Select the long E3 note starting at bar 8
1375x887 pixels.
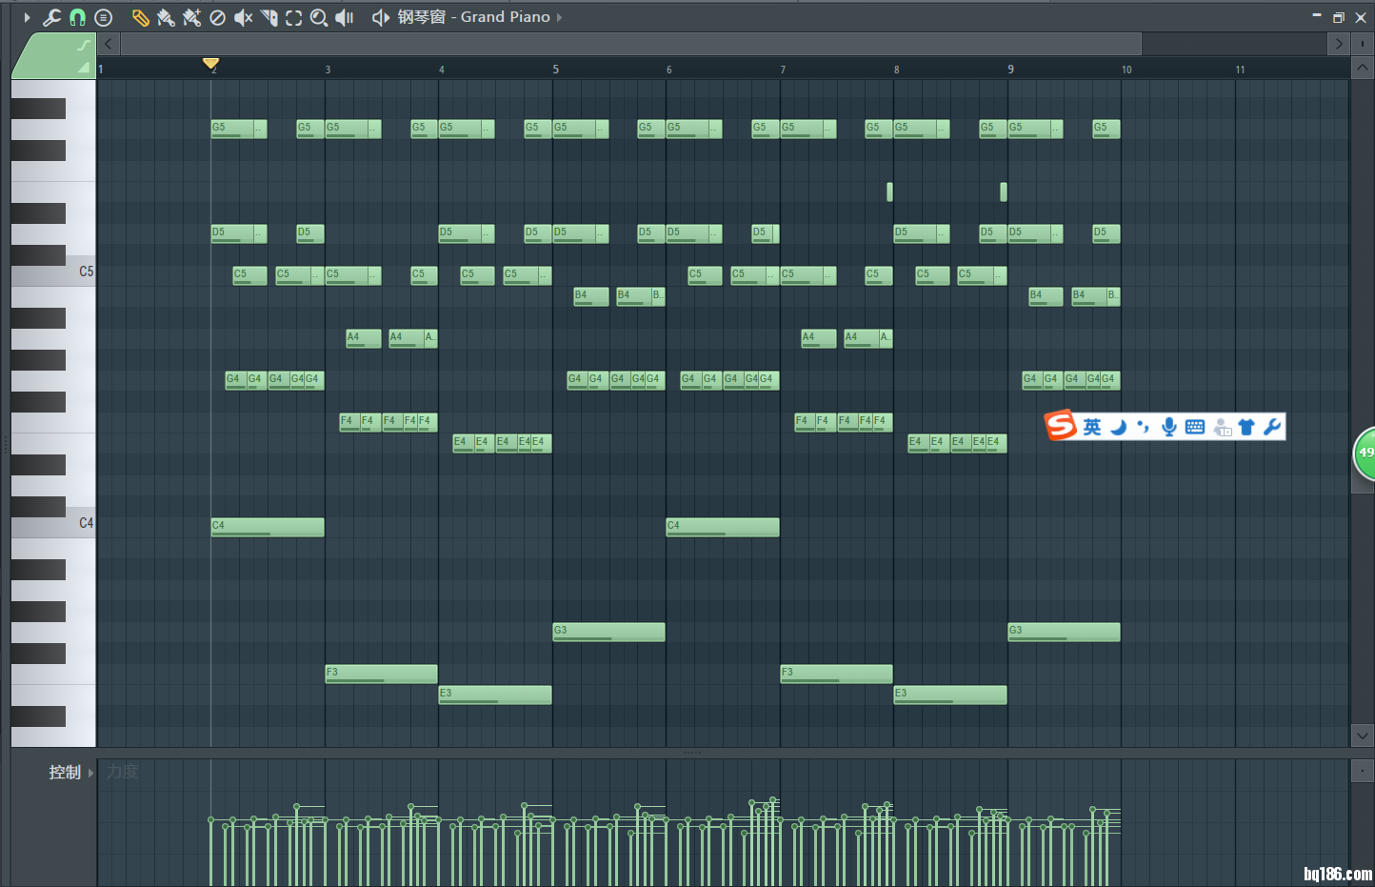click(x=950, y=695)
